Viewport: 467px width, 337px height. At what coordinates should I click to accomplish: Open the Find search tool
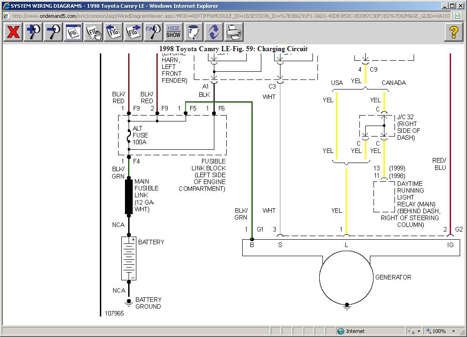(153, 32)
